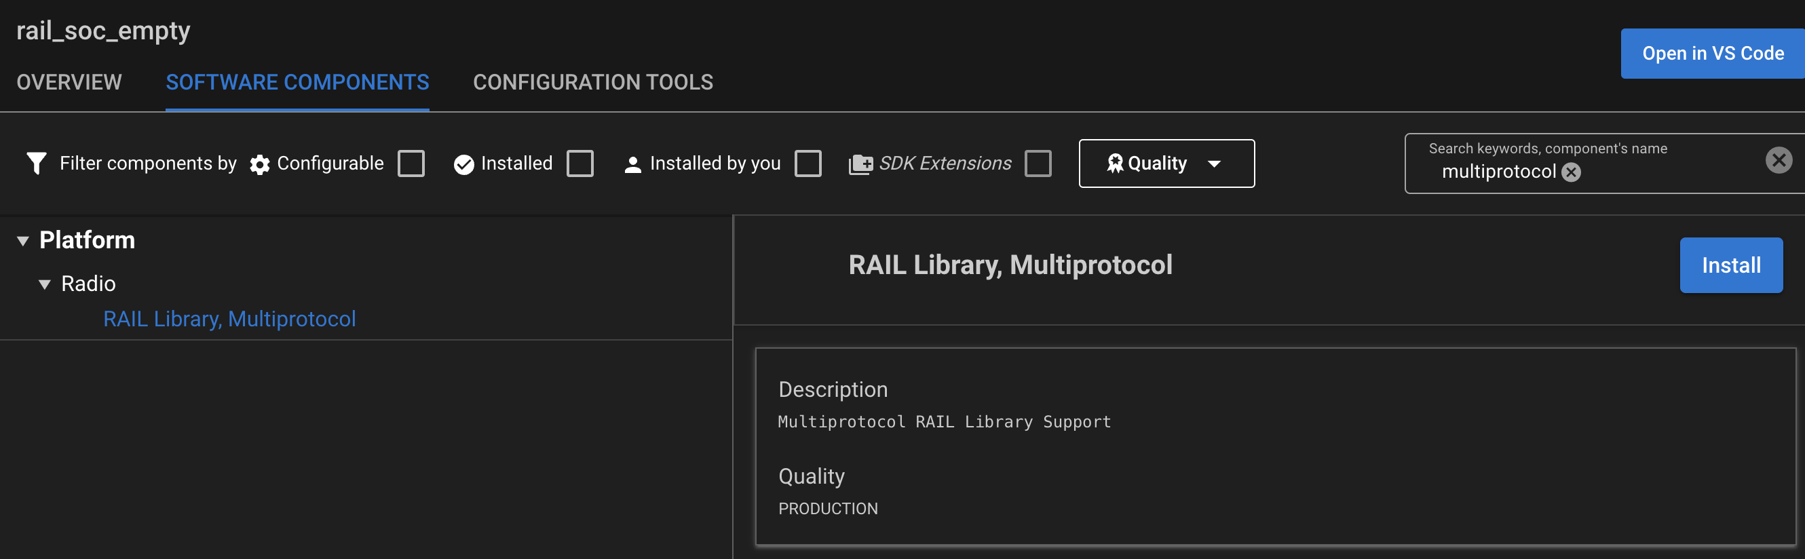Click the rail_soc_empty project title

(103, 31)
